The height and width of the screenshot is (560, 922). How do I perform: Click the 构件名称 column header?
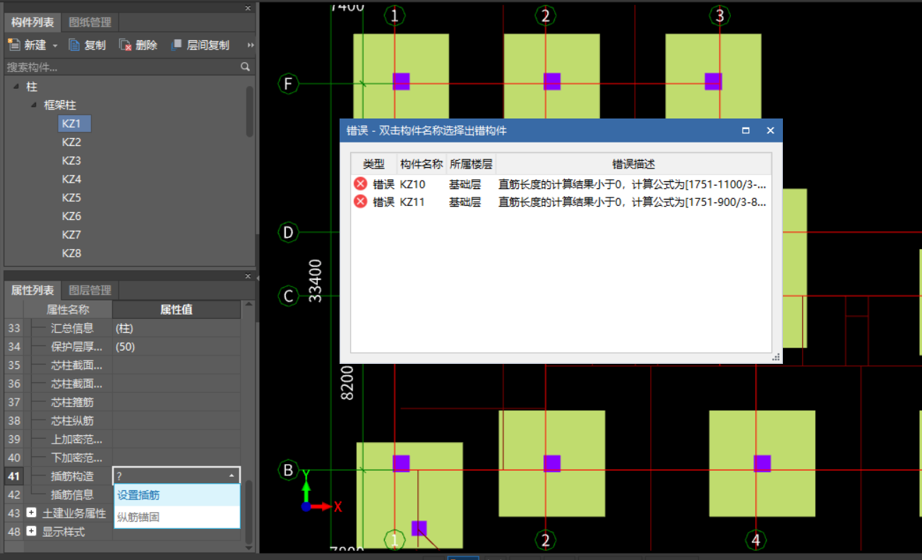[x=421, y=164]
